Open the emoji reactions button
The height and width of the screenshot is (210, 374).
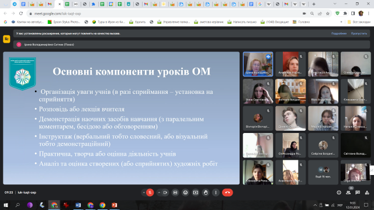tap(185, 192)
